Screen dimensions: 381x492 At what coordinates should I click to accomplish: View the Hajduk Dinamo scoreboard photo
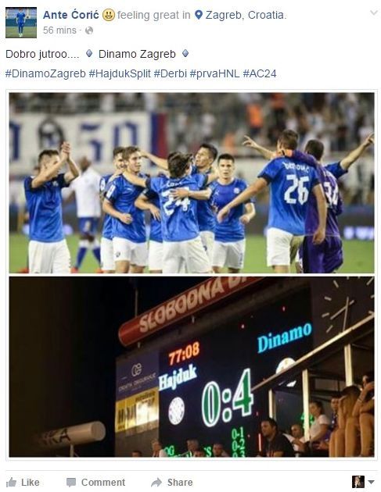point(192,367)
